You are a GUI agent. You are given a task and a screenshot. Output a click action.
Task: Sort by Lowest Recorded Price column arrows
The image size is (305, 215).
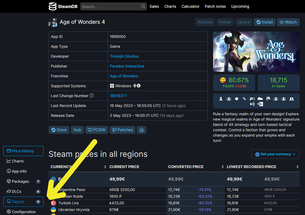click(298, 167)
